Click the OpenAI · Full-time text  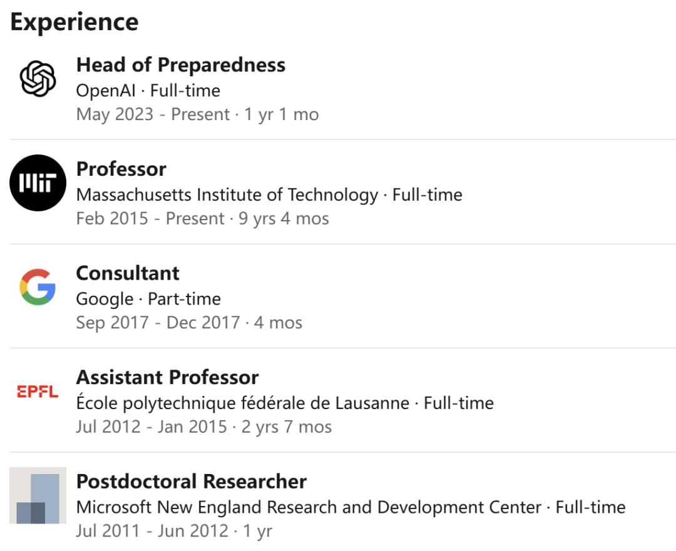[148, 91]
